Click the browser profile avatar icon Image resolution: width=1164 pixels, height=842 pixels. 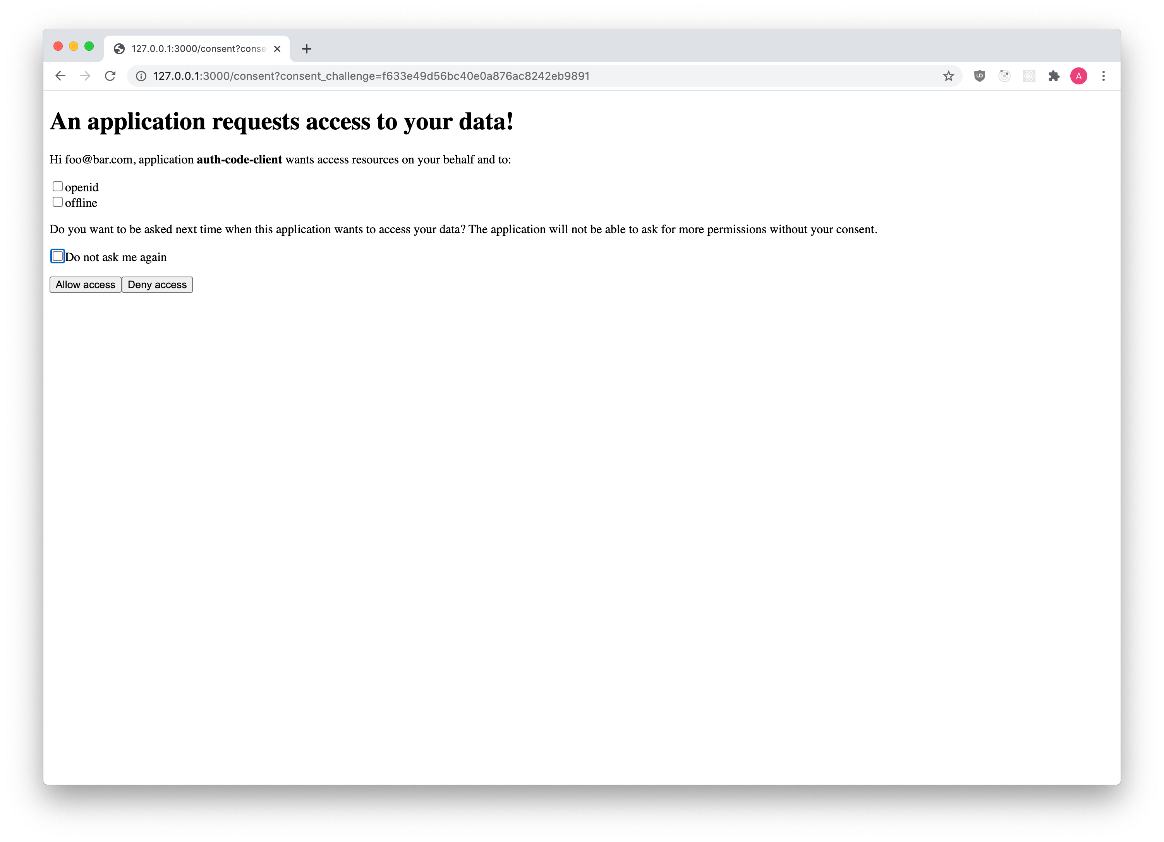(x=1078, y=75)
